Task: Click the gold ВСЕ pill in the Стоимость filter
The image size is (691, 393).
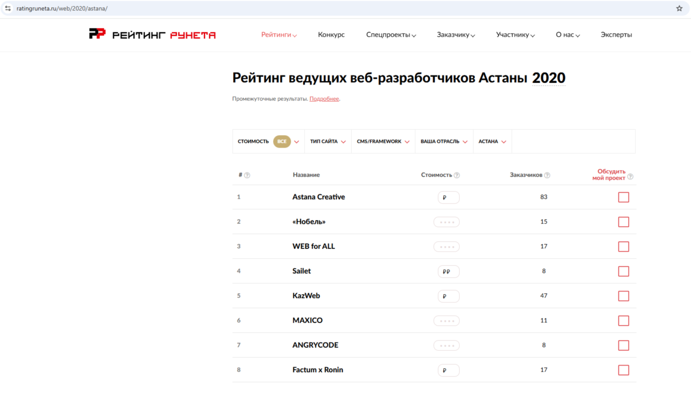Action: [282, 141]
